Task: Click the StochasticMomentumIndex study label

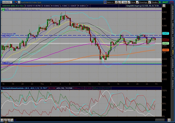Action: click(21, 88)
